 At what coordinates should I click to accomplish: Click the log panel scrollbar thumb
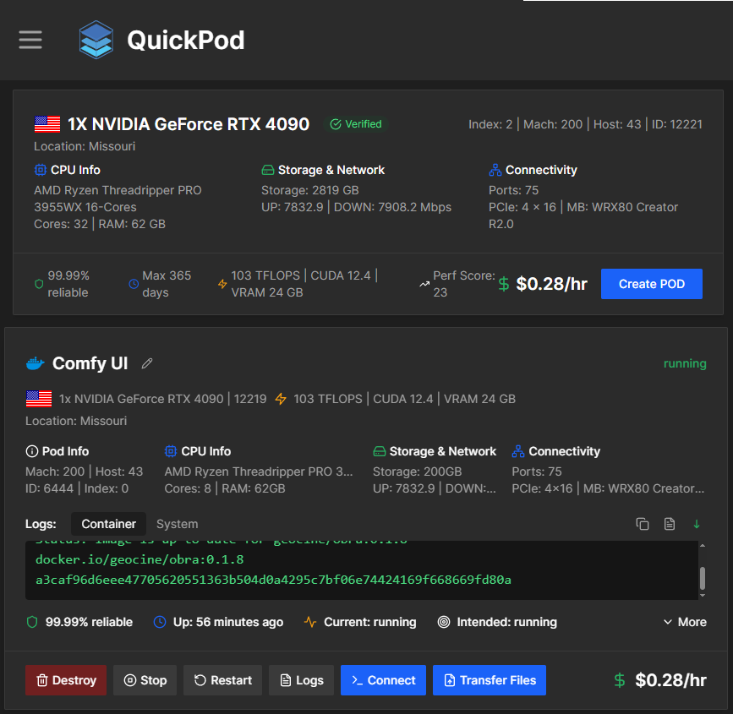click(703, 579)
